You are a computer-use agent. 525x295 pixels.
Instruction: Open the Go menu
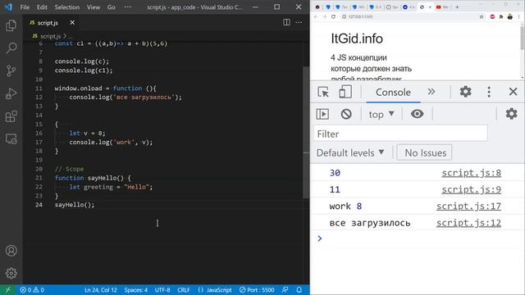[x=112, y=7]
